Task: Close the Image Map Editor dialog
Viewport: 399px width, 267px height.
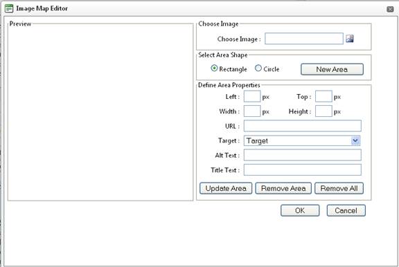Action: [390, 10]
